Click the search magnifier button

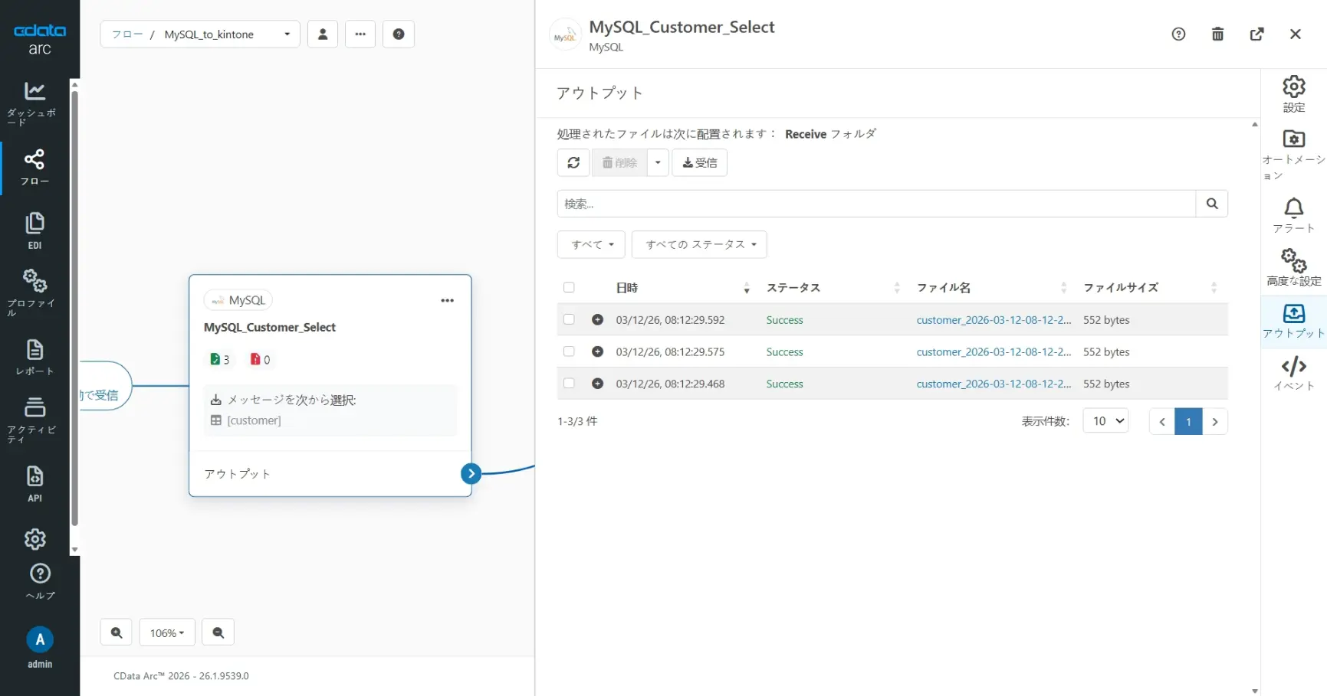pos(1212,204)
